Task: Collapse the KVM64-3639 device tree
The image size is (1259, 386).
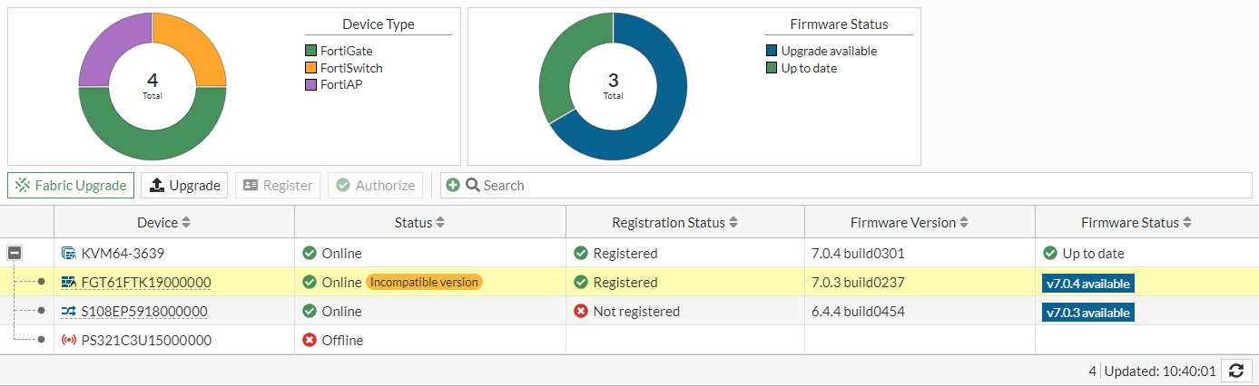Action: tap(15, 254)
